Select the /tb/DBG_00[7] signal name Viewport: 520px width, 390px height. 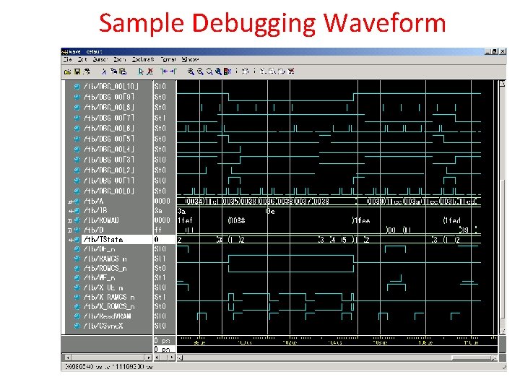(109, 118)
